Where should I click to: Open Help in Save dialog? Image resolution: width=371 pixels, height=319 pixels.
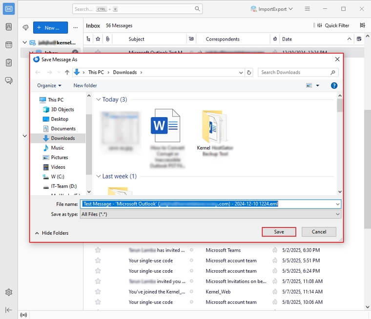tap(334, 85)
